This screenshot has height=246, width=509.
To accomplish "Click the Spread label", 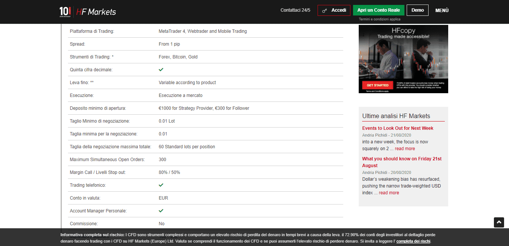I will [x=77, y=44].
